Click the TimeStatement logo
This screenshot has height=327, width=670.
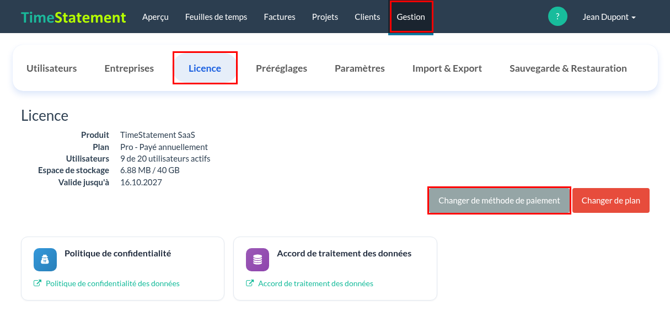(74, 17)
